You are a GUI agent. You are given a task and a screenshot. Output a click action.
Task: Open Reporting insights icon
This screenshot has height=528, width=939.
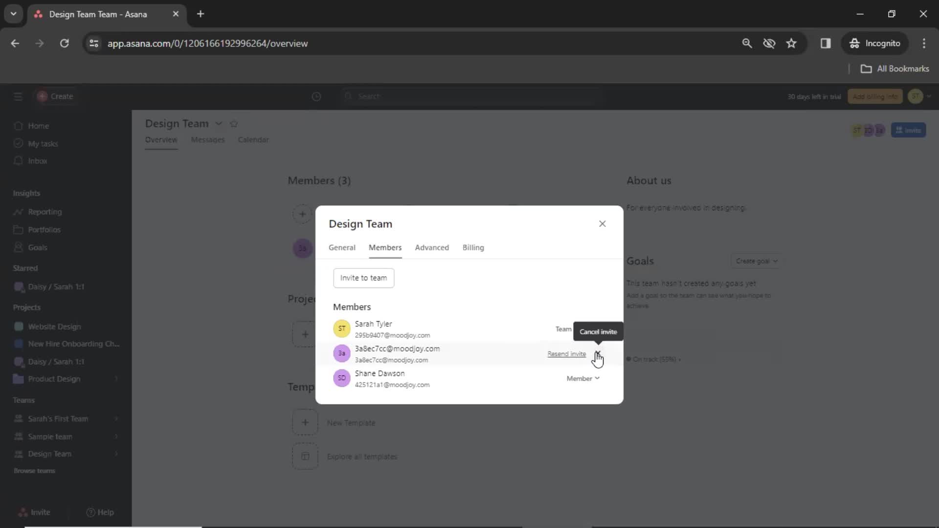18,212
